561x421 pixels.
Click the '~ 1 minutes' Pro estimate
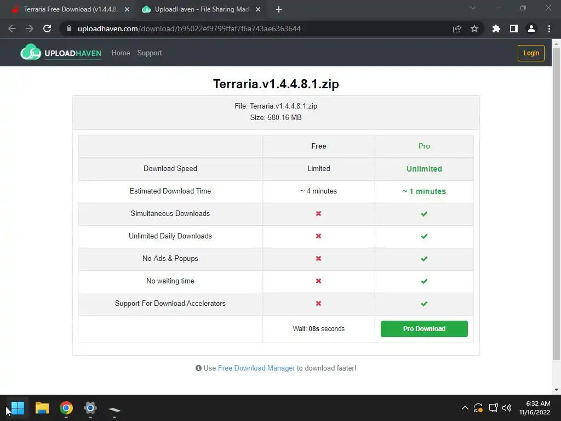click(424, 191)
